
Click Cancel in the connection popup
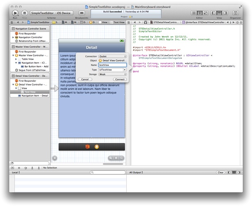(84, 79)
